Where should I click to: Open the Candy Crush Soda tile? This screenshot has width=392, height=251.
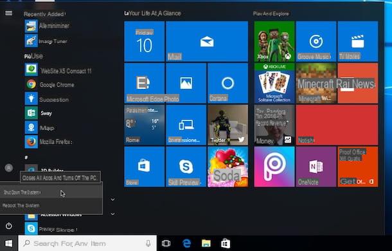click(x=227, y=167)
